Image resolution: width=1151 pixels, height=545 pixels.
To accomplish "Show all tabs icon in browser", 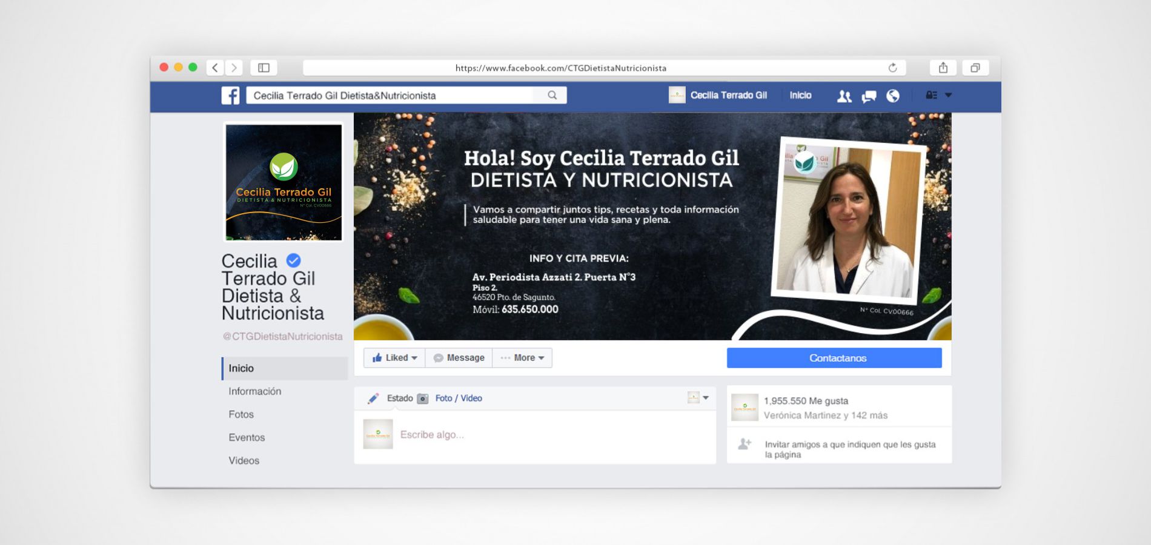I will click(x=975, y=68).
